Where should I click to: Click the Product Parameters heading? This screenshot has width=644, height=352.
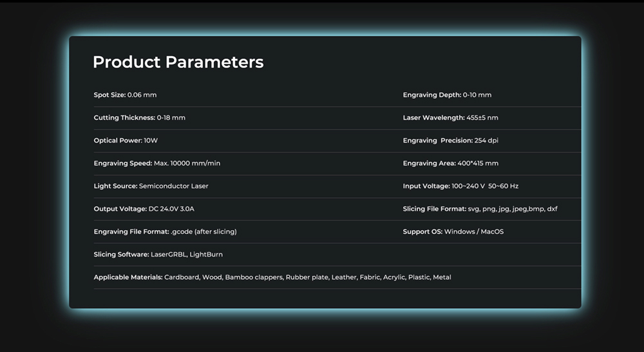point(178,63)
